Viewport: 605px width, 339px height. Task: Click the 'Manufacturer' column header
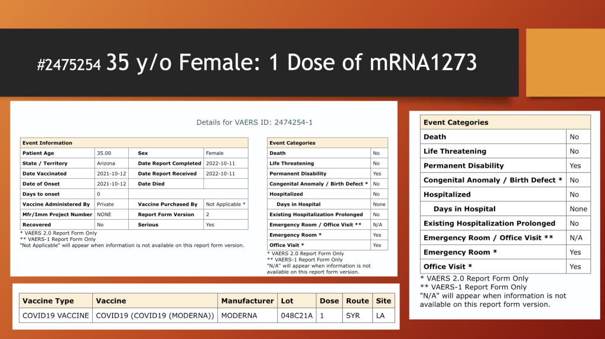tap(247, 301)
